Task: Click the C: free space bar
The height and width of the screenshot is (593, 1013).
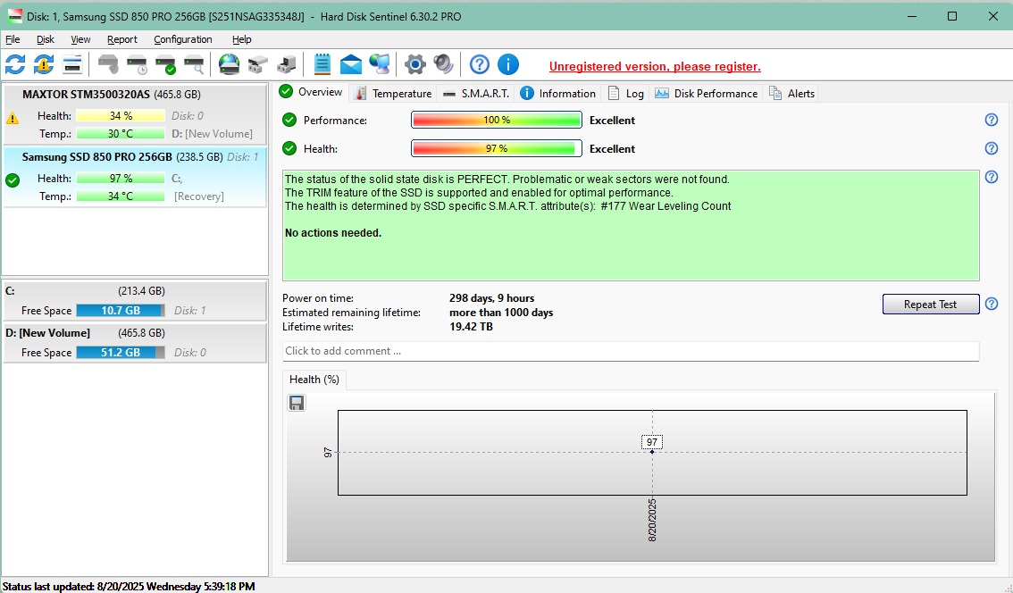Action: [121, 311]
